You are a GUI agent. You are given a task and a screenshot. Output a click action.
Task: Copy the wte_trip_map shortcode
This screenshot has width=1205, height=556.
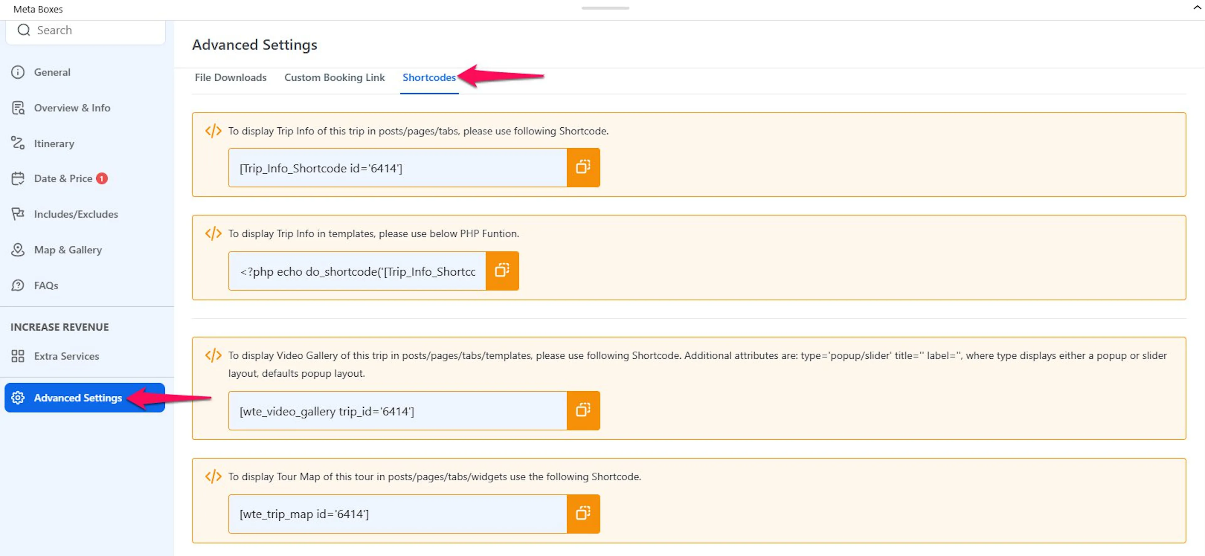583,513
